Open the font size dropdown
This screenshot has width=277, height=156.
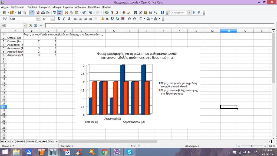pos(52,19)
